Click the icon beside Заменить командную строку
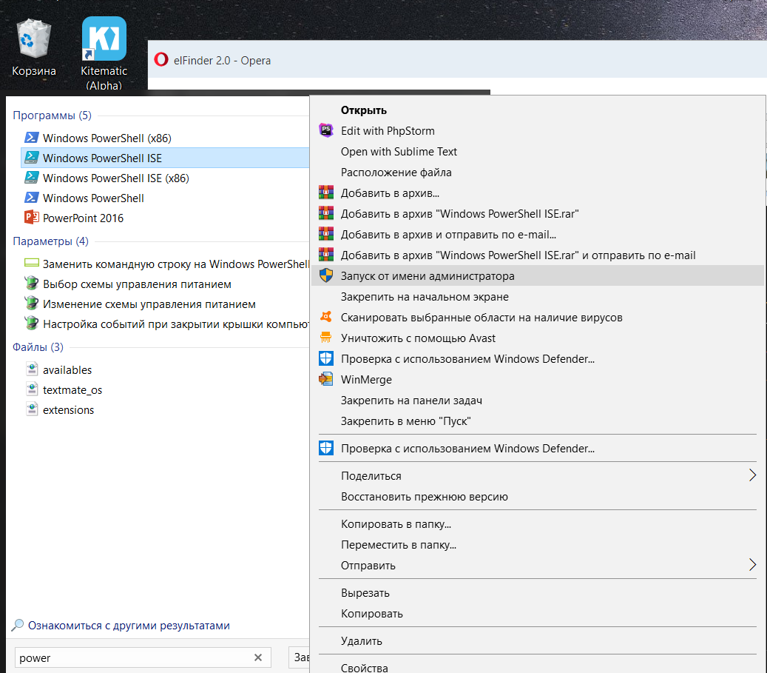The width and height of the screenshot is (767, 673). [x=32, y=264]
